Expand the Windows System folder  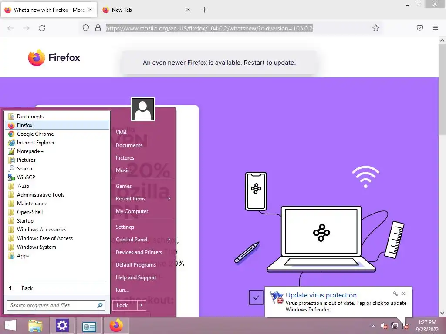pyautogui.click(x=57, y=247)
